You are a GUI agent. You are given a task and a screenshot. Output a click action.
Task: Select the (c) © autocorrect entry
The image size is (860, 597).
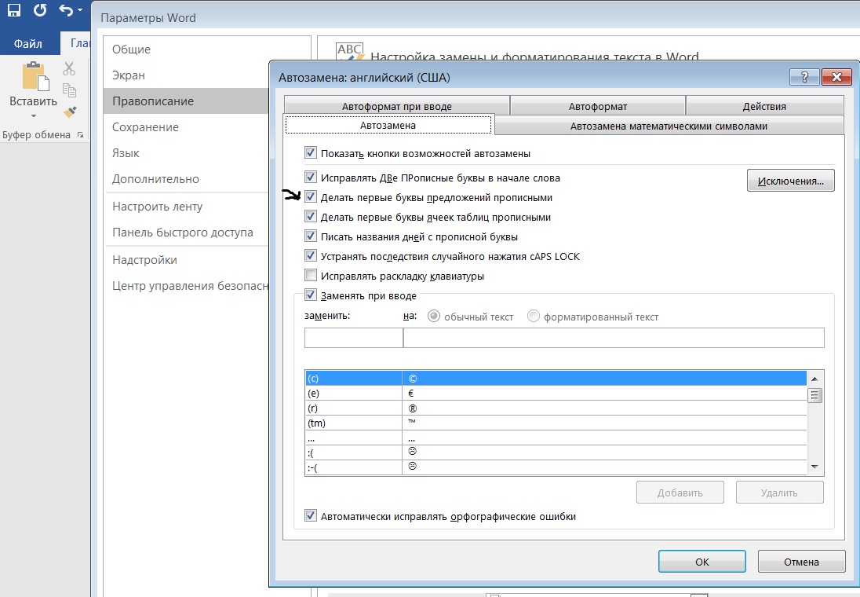coord(556,379)
